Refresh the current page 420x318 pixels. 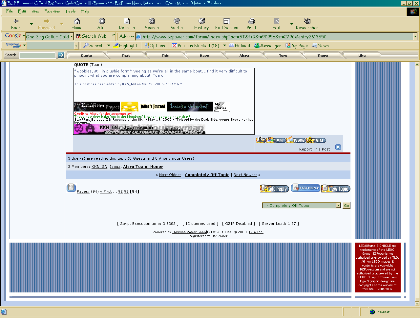coord(127,24)
